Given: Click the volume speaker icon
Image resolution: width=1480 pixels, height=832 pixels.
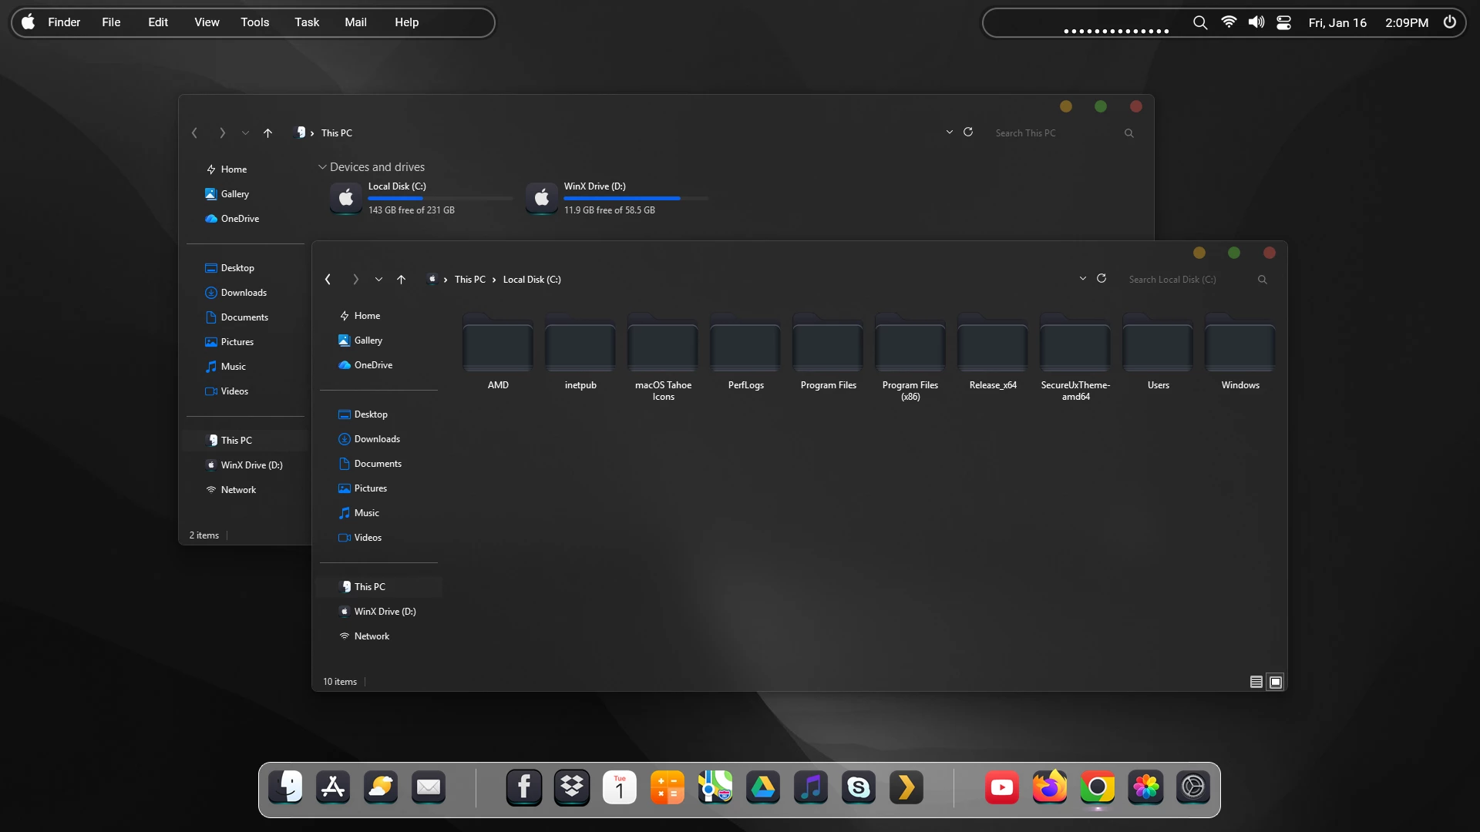Looking at the screenshot, I should [x=1256, y=22].
